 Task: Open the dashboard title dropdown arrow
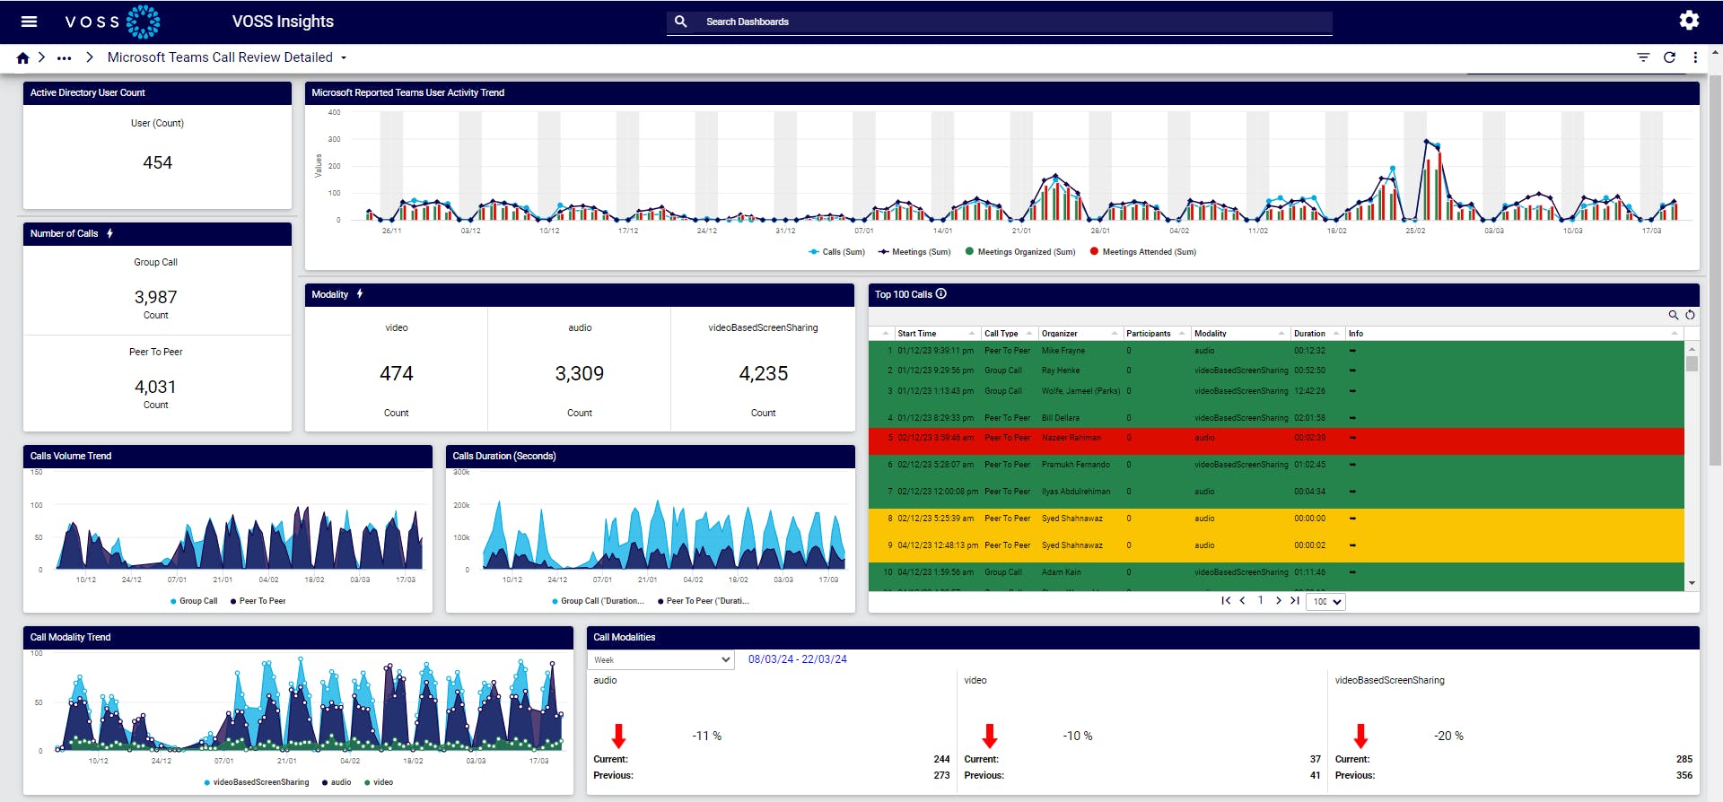coord(344,57)
